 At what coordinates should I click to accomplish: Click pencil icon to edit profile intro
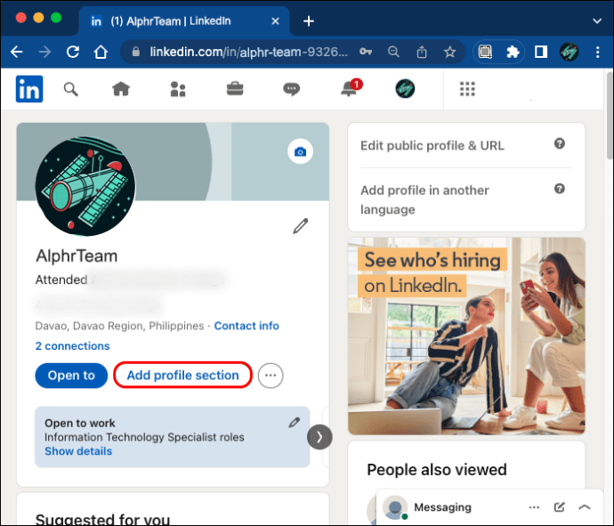301,227
